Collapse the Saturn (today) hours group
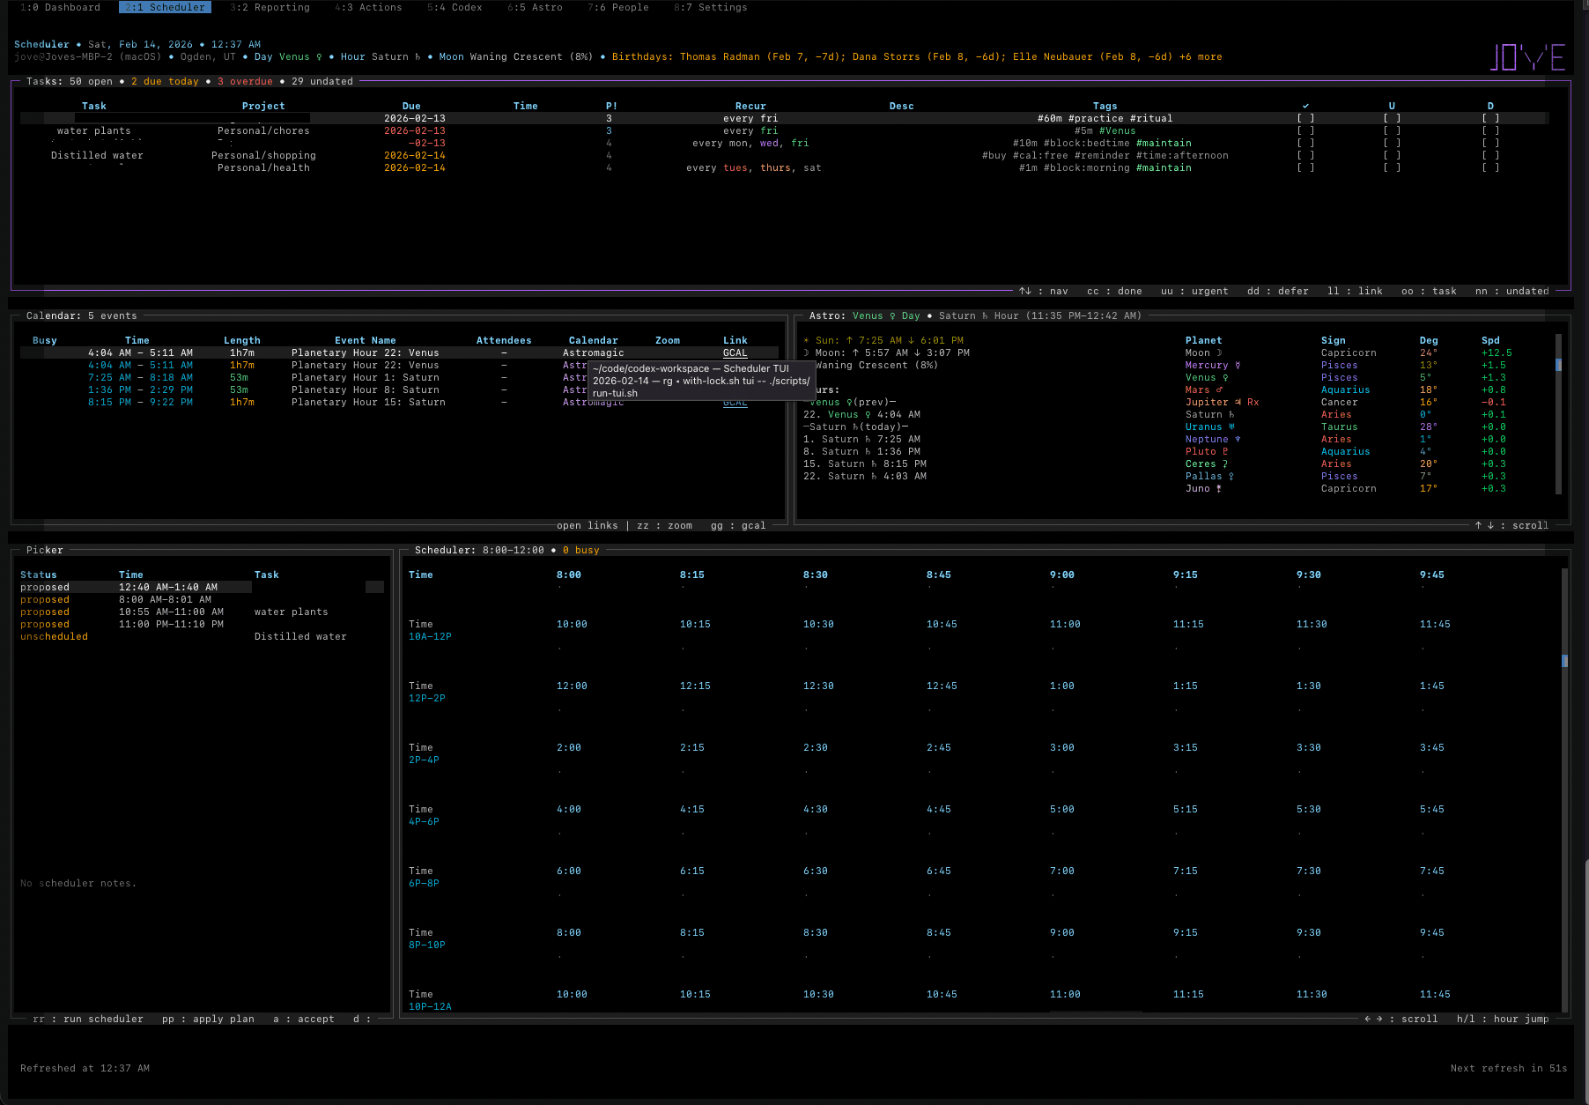1589x1105 pixels. tap(855, 426)
